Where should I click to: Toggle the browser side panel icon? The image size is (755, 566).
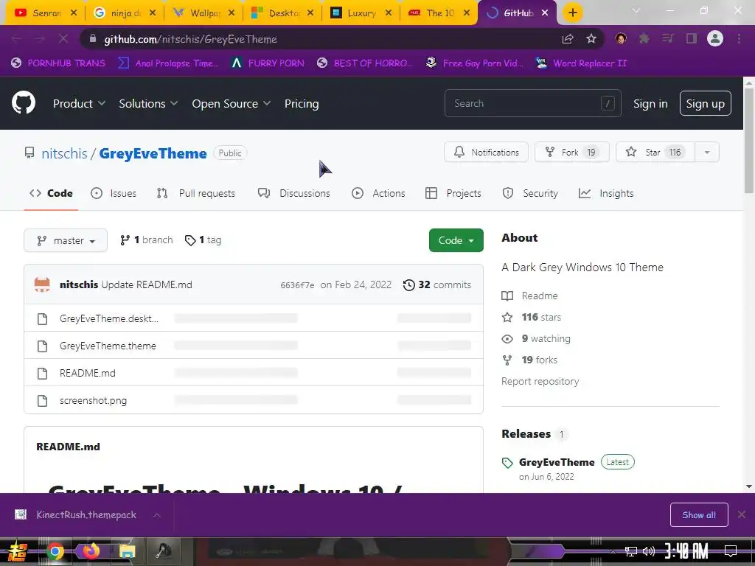point(692,39)
